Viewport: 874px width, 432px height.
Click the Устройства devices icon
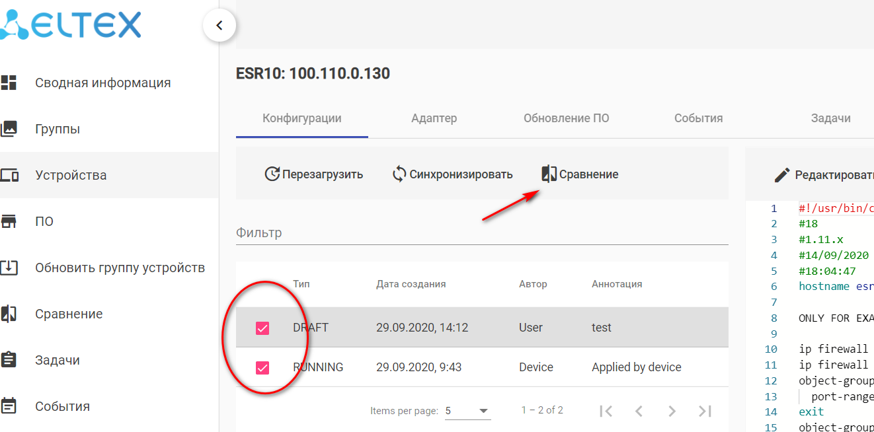pyautogui.click(x=9, y=175)
